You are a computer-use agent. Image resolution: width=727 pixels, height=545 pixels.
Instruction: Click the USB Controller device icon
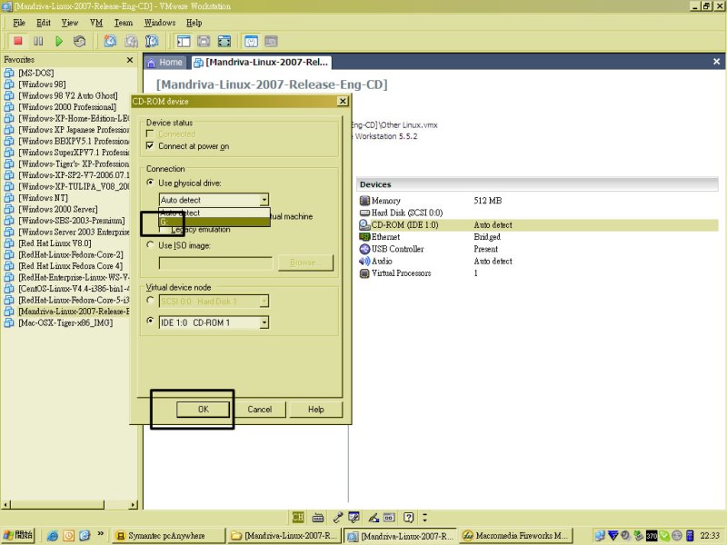point(364,249)
